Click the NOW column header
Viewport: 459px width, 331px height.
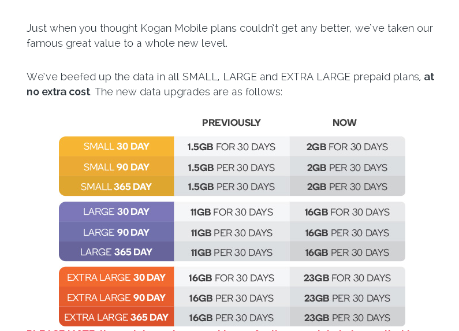345,122
